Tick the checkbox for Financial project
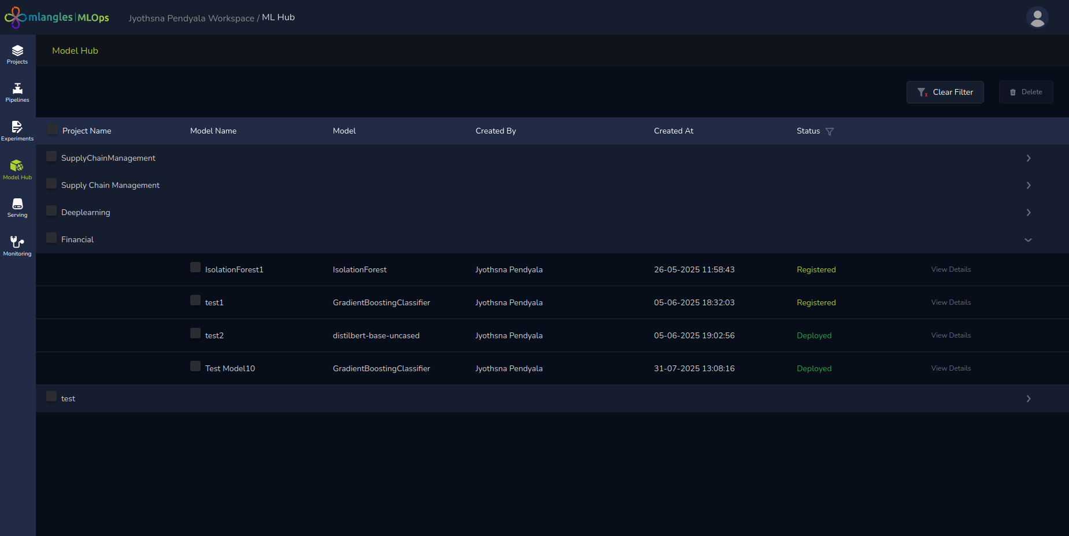This screenshot has width=1069, height=536. click(51, 238)
